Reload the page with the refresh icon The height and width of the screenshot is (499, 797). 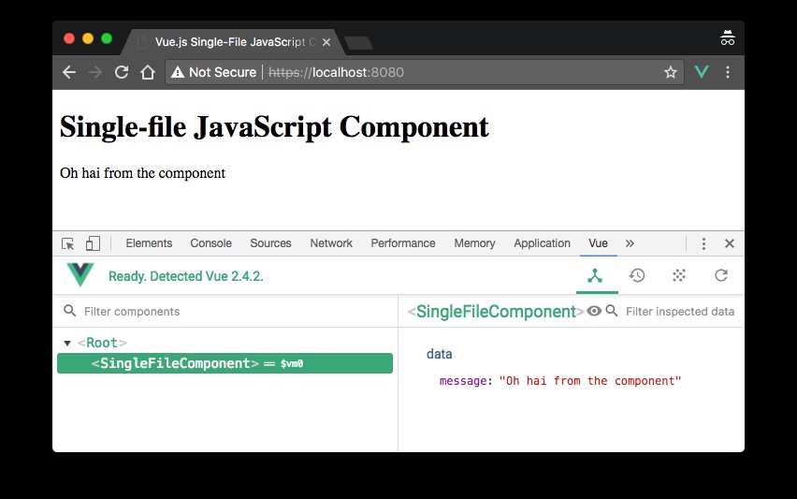click(x=122, y=72)
